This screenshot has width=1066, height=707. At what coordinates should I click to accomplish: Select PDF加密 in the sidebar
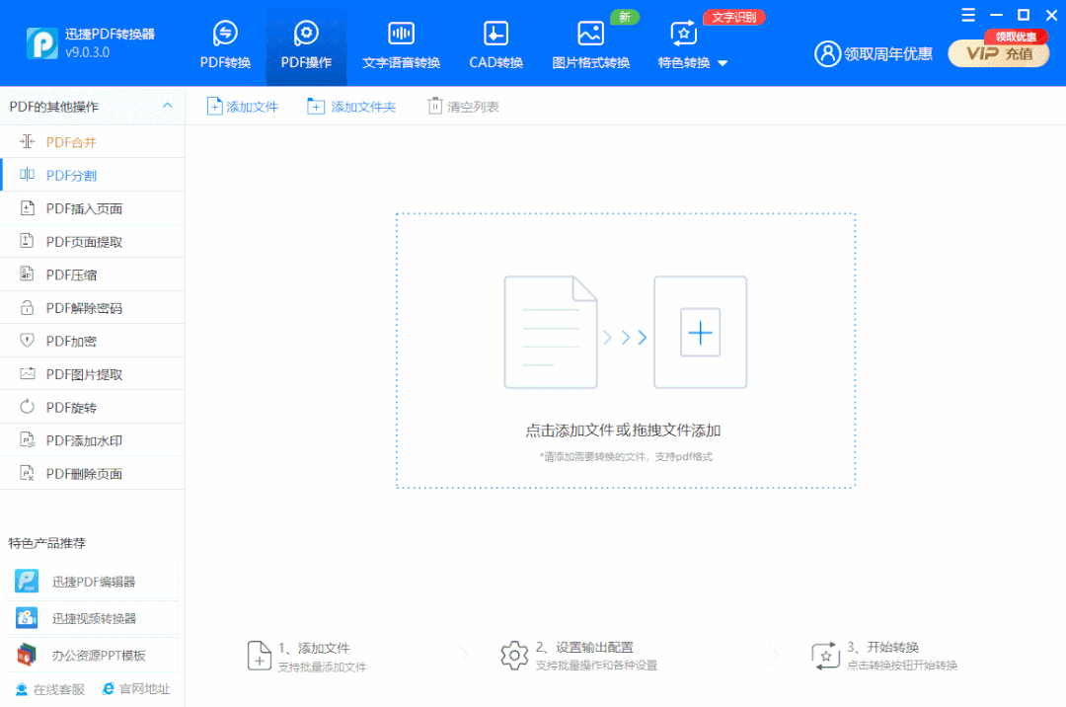[93, 341]
